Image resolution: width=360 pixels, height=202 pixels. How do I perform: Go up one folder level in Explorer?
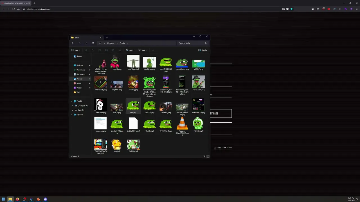coord(86,43)
